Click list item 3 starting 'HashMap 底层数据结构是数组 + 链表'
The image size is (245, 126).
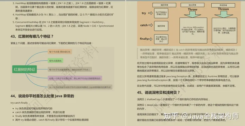point(64,7)
